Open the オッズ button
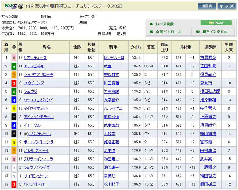The height and width of the screenshot is (190, 238). 227,6
